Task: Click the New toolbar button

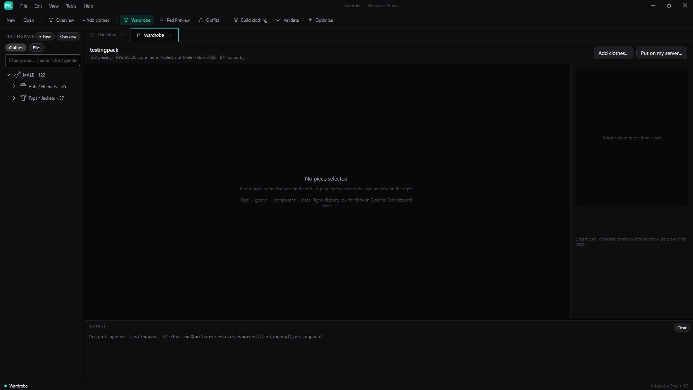Action: tap(11, 20)
